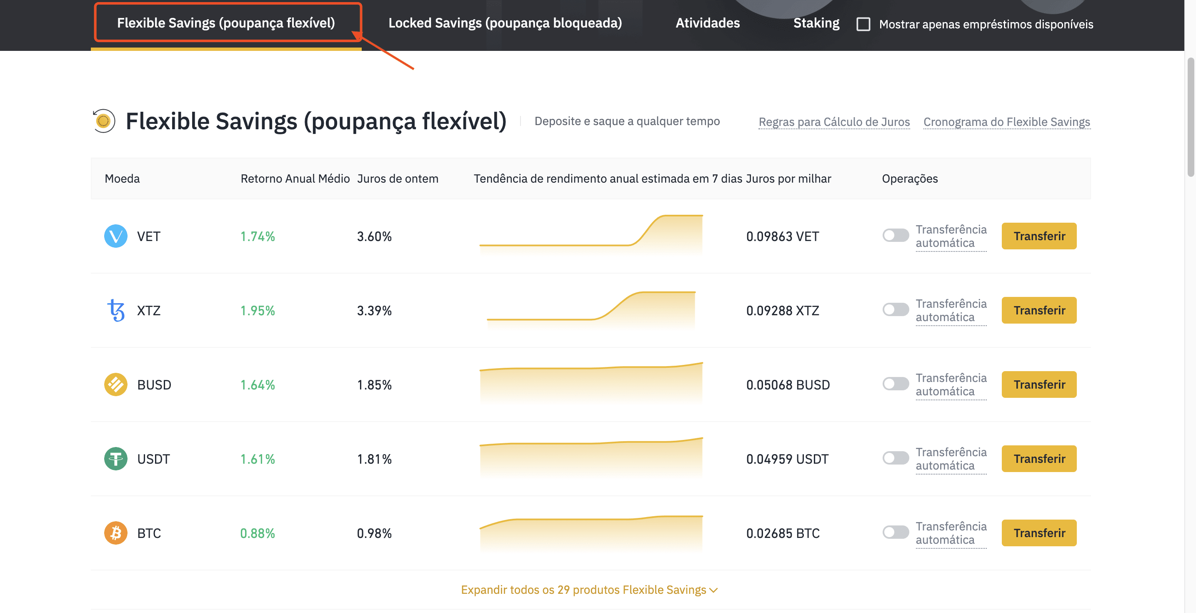Click the 'Retorno Anual Médio' column header
Screen dimensions: 1196x613
pyautogui.click(x=295, y=178)
